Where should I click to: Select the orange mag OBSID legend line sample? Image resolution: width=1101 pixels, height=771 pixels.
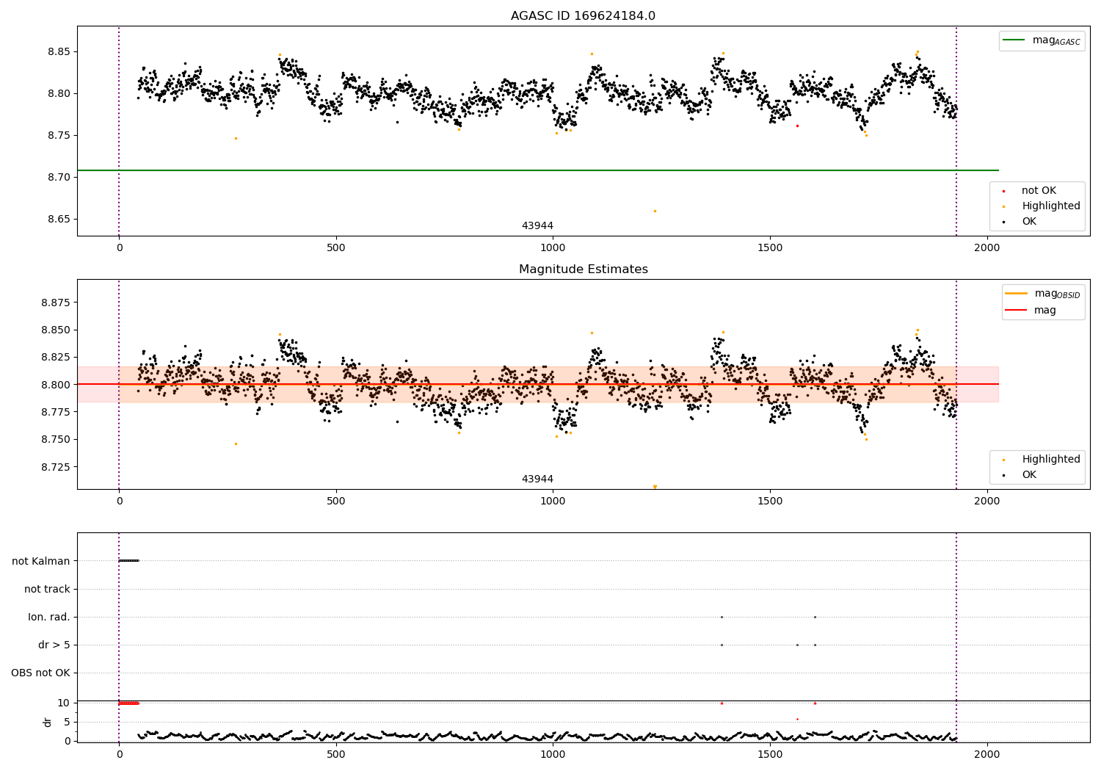[1017, 294]
